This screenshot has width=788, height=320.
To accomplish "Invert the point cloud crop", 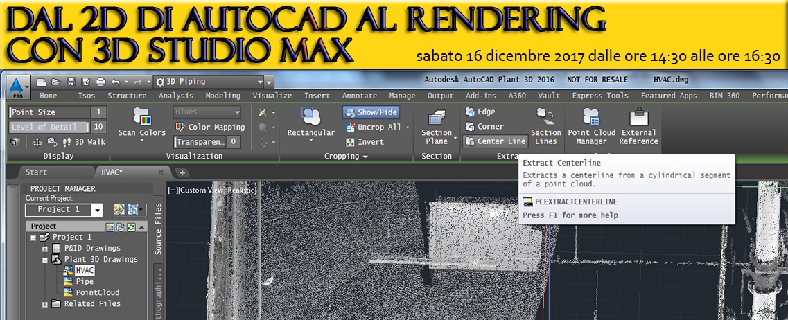I will tap(365, 142).
